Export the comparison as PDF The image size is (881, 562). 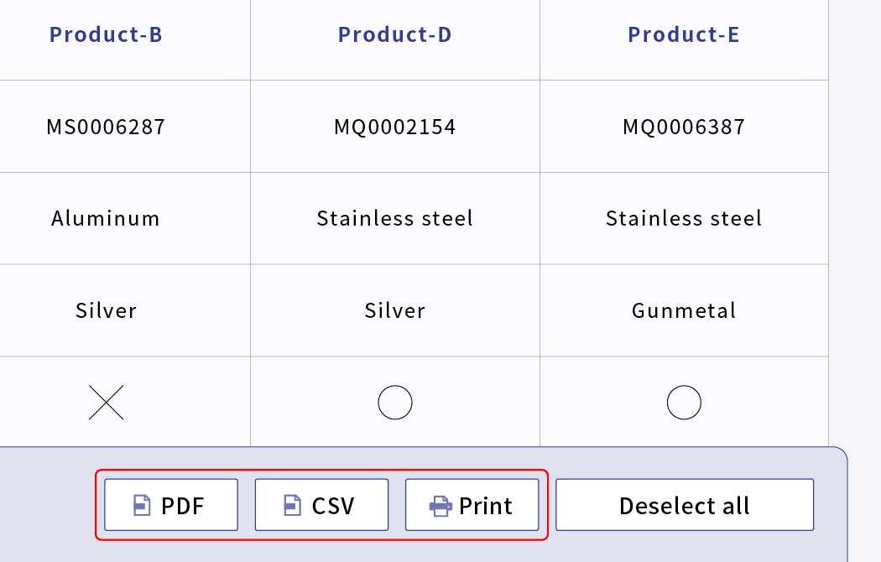(171, 505)
